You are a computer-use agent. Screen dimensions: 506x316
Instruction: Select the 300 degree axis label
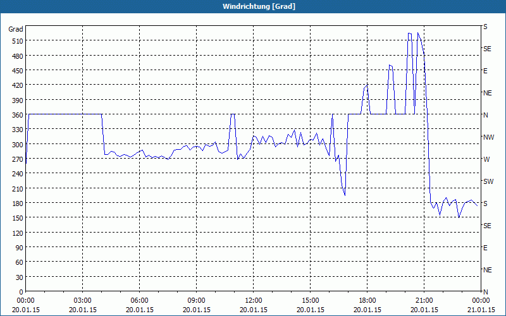[x=18, y=145]
